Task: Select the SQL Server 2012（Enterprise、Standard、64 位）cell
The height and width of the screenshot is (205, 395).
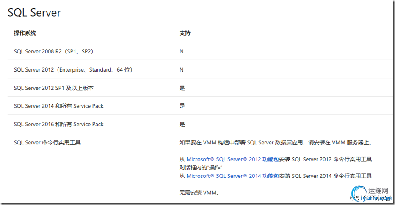Action: pos(73,70)
